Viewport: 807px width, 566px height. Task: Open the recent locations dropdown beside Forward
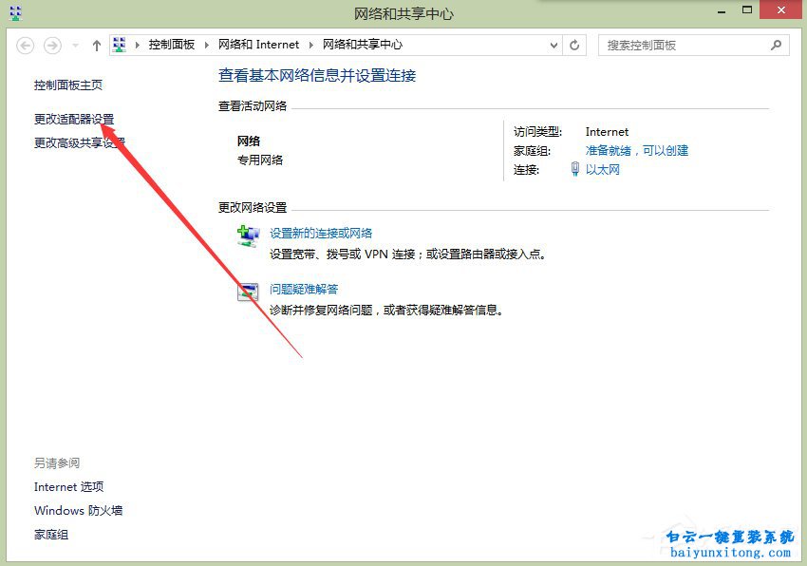76,45
